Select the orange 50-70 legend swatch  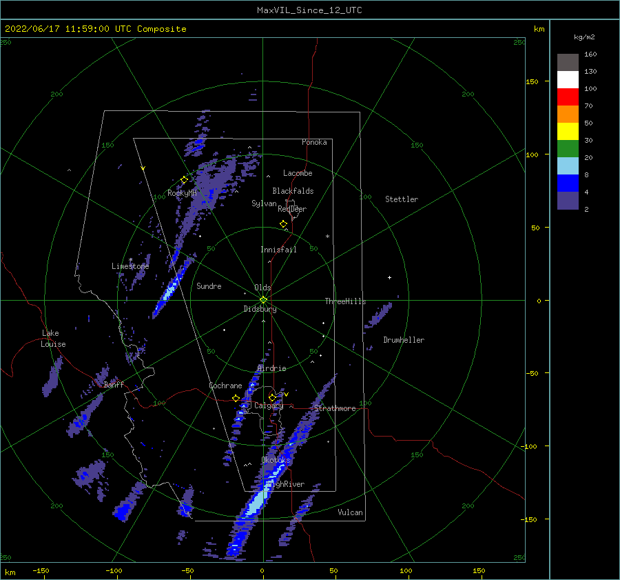tap(568, 114)
